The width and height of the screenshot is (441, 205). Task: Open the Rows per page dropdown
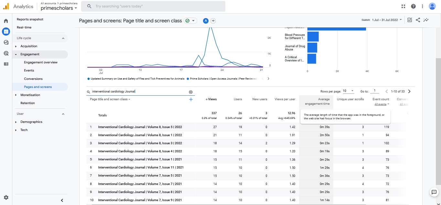(348, 91)
